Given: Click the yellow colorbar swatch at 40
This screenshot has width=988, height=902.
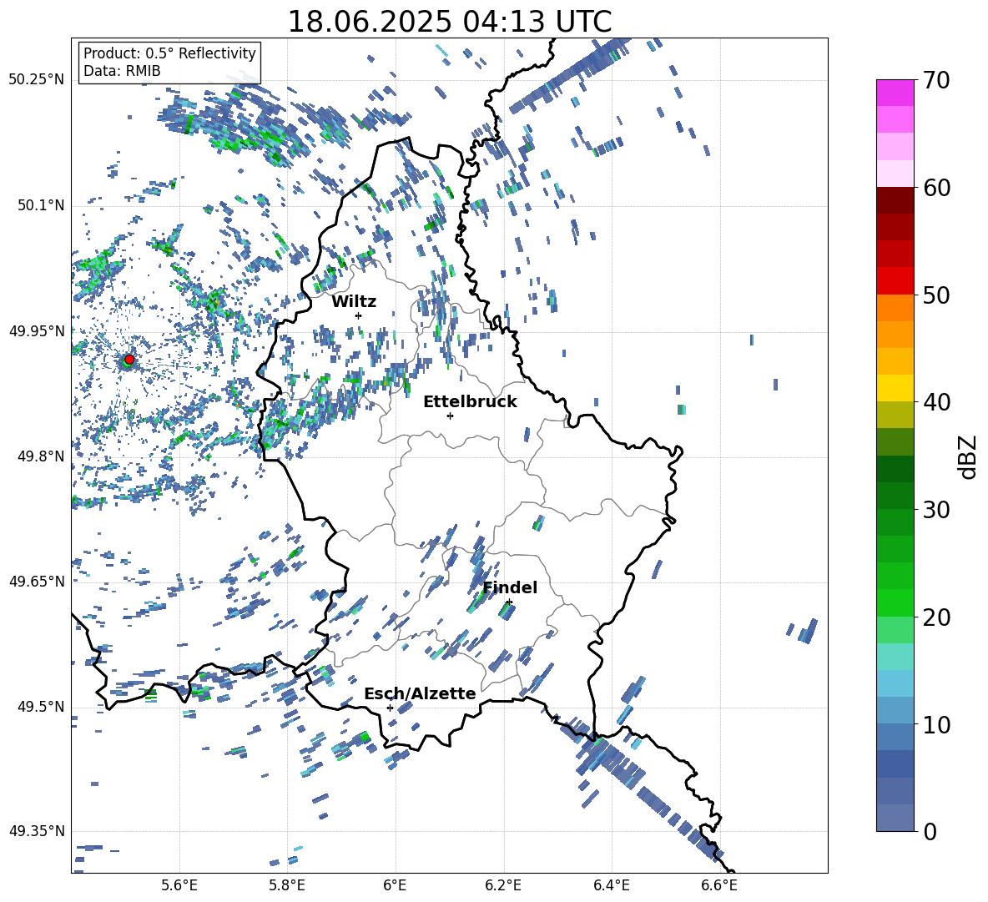Looking at the screenshot, I should coord(895,388).
